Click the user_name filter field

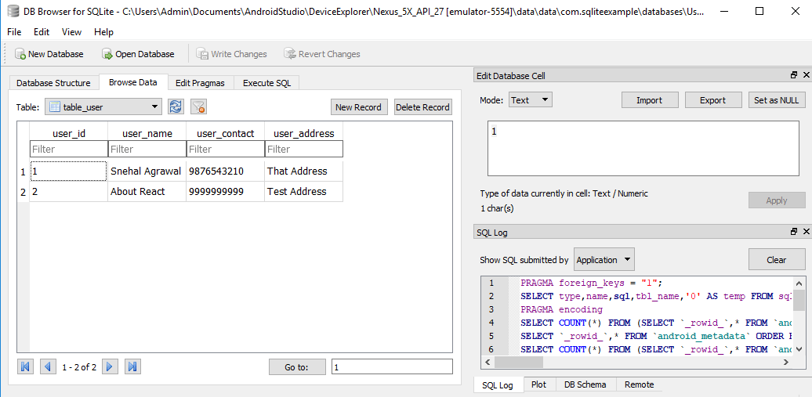(147, 149)
